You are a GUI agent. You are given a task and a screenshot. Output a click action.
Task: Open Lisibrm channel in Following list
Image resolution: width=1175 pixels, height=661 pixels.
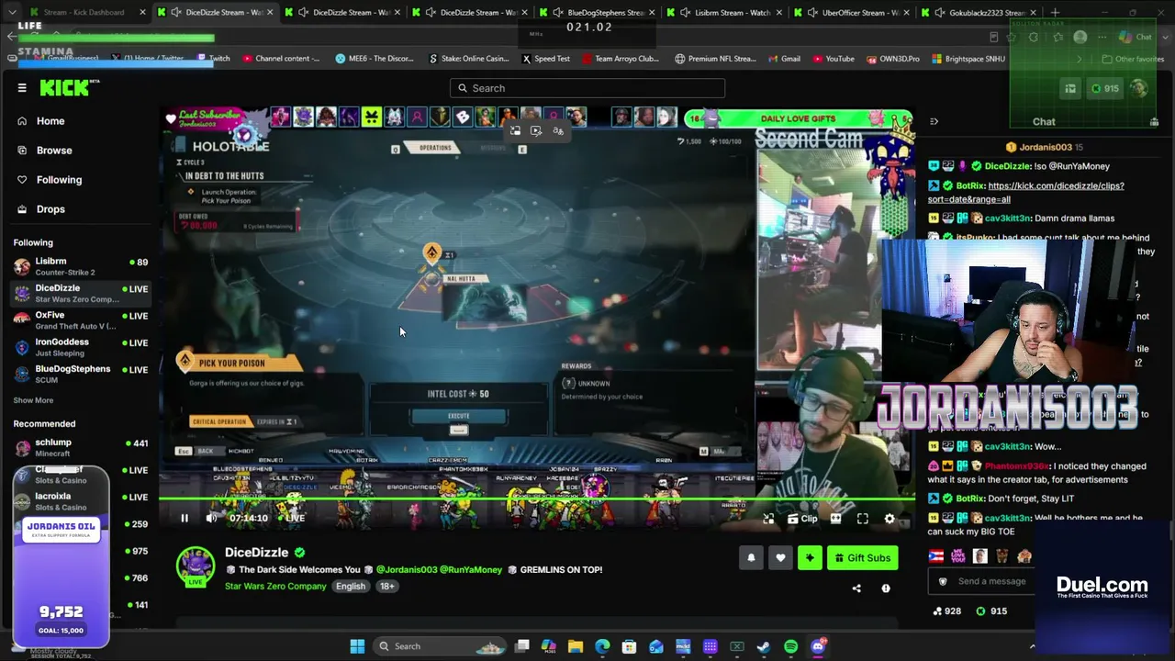81,266
